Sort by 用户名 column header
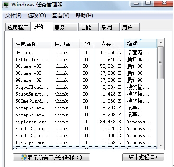This screenshot has width=174, height=167. 66,44
